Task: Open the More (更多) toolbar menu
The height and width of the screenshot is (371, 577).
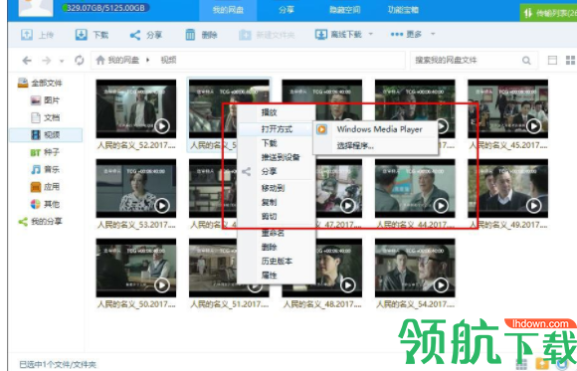Action: [406, 34]
